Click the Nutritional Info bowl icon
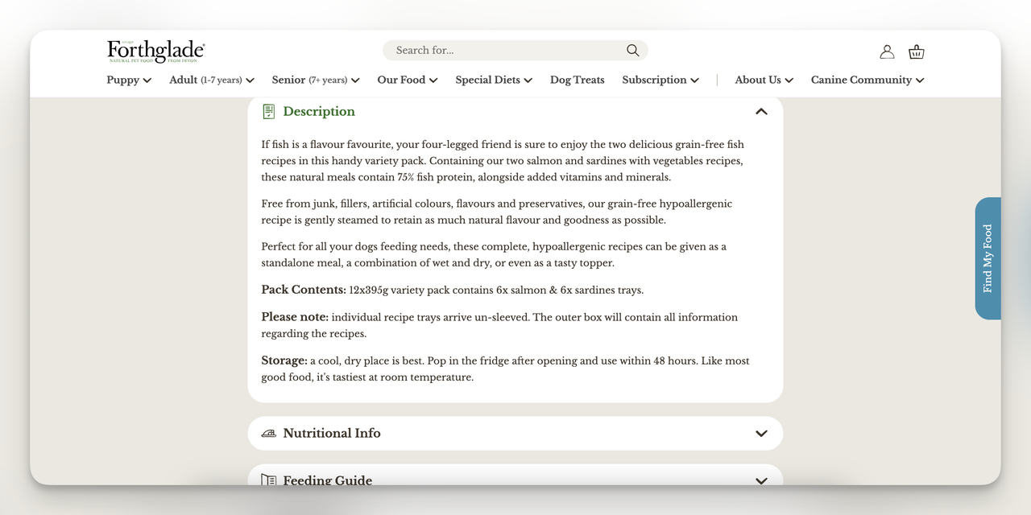 tap(269, 433)
